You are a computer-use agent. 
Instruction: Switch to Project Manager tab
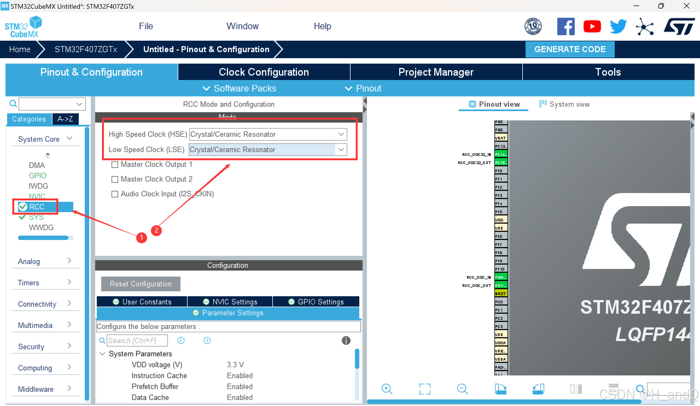(436, 72)
